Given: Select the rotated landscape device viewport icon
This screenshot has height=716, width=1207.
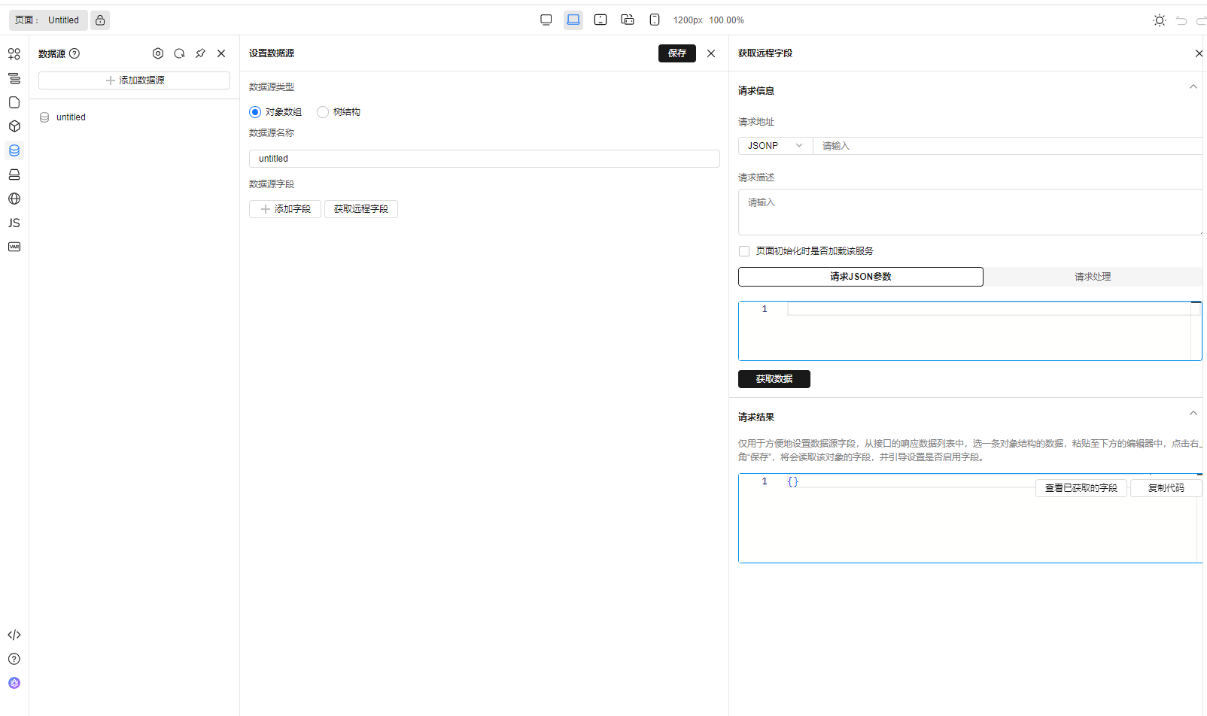Looking at the screenshot, I should point(628,20).
